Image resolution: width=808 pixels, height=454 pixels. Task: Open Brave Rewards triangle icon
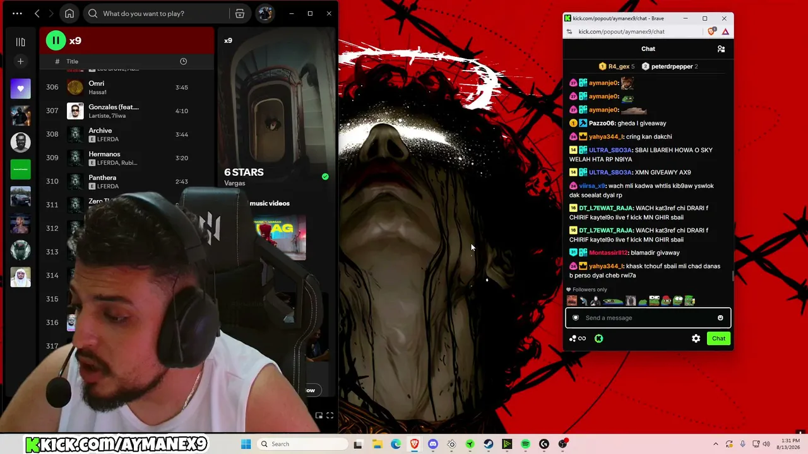point(725,32)
